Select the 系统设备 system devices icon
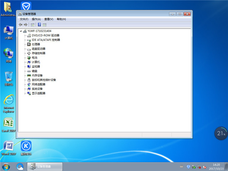The height and width of the screenshot is (171, 228). pyautogui.click(x=29, y=89)
